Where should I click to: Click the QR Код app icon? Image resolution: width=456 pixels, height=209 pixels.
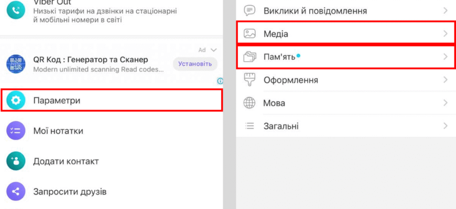click(x=16, y=63)
